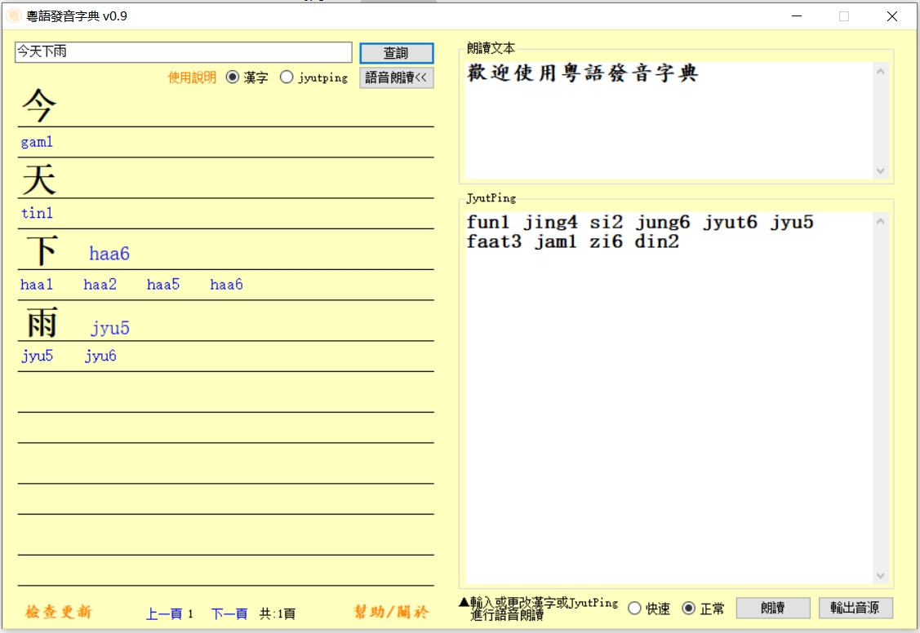The height and width of the screenshot is (633, 920).
Task: Open the 使用說明 instructions link
Action: pyautogui.click(x=192, y=77)
